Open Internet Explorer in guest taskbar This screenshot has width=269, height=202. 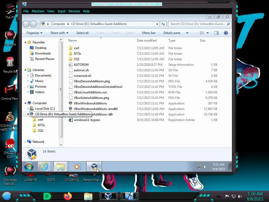click(44, 166)
